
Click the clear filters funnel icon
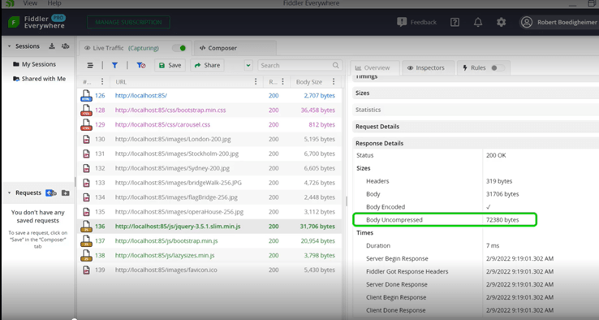(x=141, y=65)
